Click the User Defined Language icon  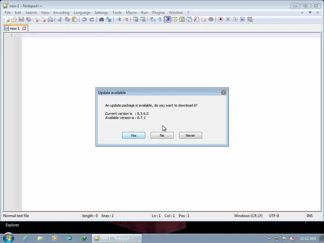coord(175,19)
